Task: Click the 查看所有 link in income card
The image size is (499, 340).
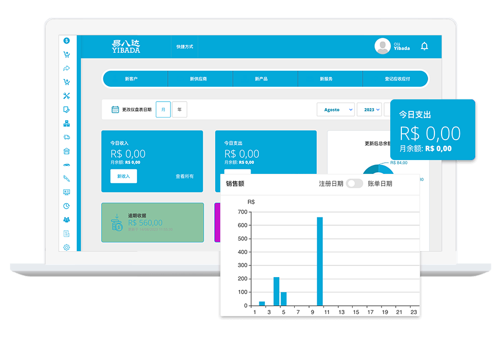Action: 184,177
